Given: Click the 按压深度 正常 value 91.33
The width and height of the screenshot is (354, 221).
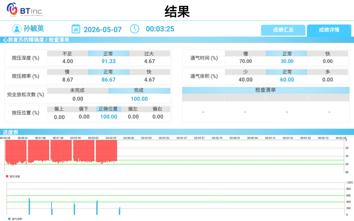Looking at the screenshot, I should click(109, 61).
